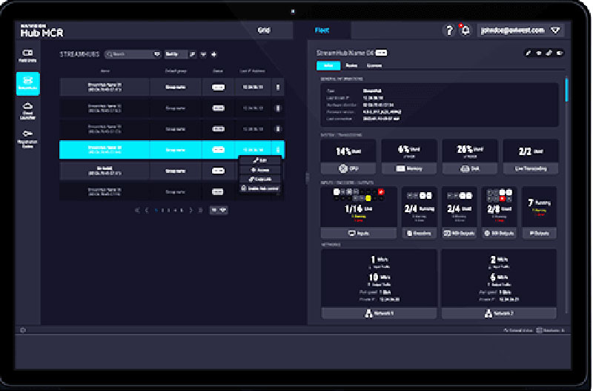The image size is (593, 391).
Task: Click the help question mark icon
Action: tap(449, 30)
